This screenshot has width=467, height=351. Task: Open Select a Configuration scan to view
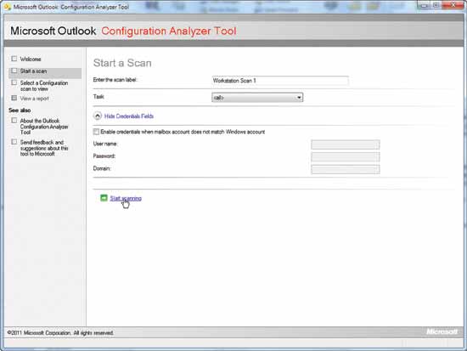(44, 86)
